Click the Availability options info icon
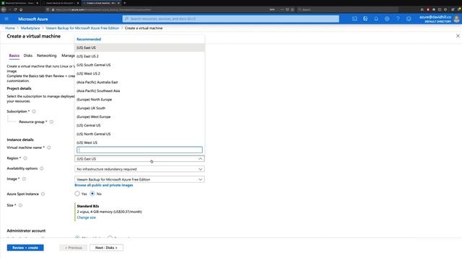The height and width of the screenshot is (259, 462). pos(42,168)
